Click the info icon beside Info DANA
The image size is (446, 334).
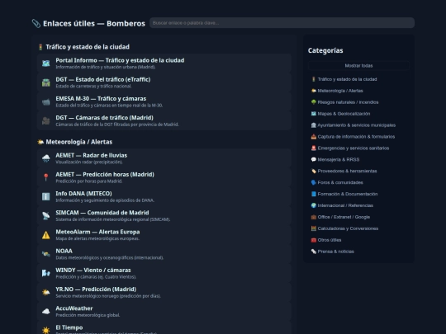coord(45,196)
